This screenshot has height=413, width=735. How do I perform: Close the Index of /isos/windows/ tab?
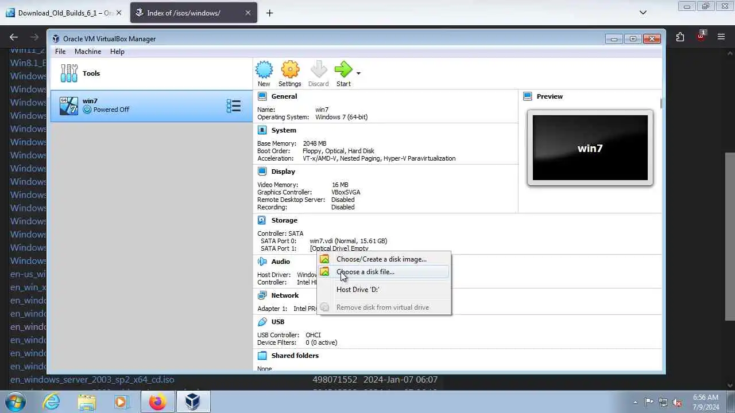(248, 13)
